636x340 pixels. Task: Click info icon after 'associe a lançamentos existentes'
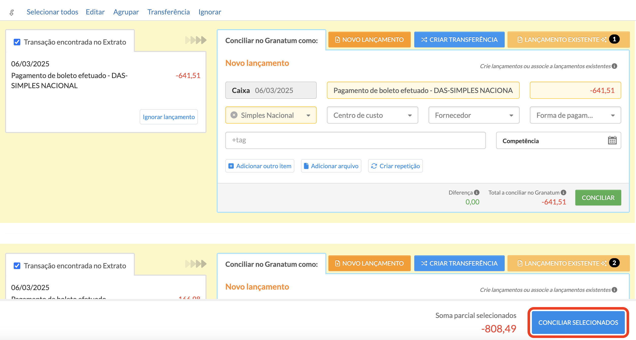pos(614,66)
